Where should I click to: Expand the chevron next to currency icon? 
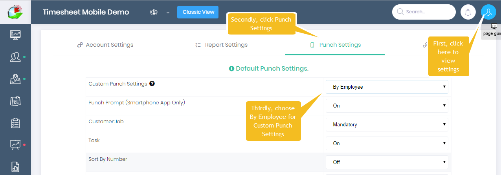(x=168, y=12)
